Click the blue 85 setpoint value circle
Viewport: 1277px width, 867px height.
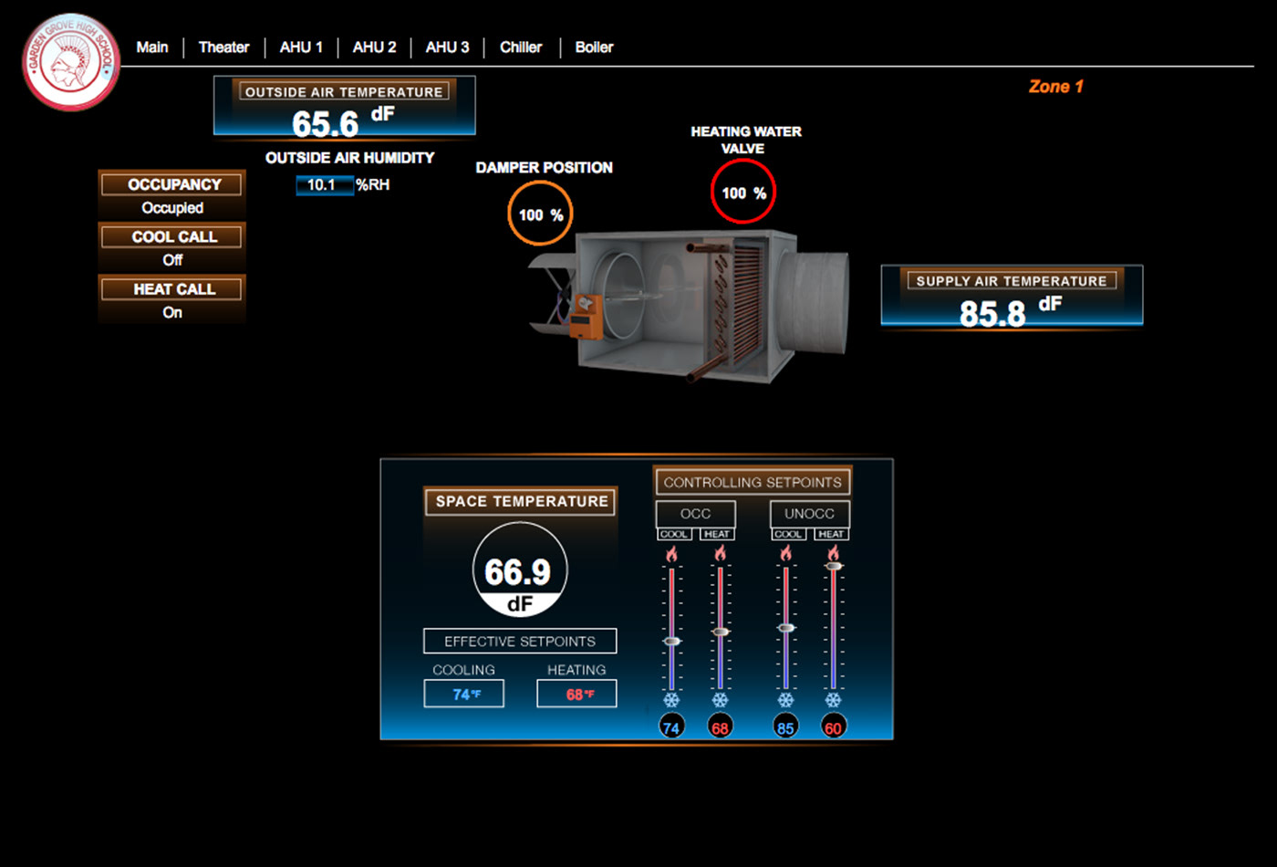click(x=785, y=727)
